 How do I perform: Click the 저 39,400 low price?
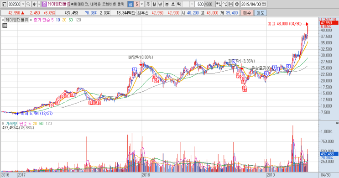point(229,13)
